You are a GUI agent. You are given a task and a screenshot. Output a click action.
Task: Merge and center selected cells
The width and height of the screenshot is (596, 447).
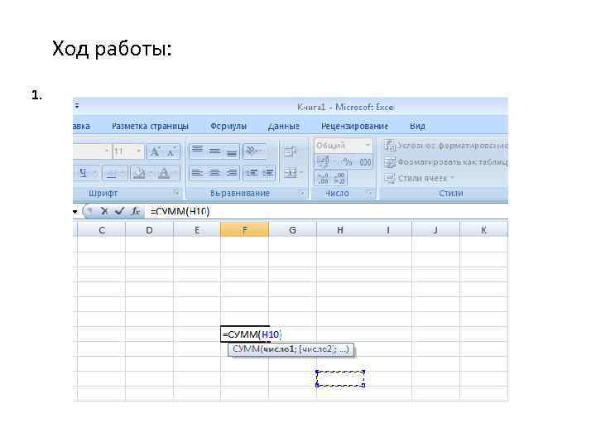(290, 173)
